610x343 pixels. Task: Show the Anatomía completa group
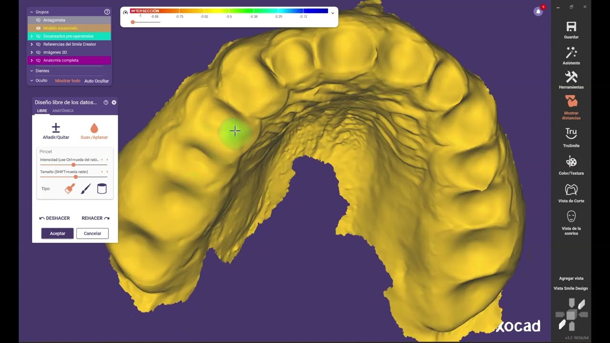click(x=39, y=61)
